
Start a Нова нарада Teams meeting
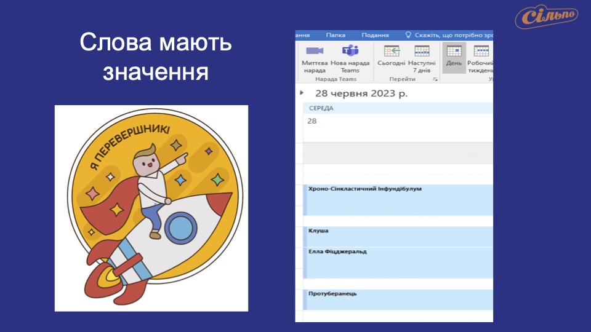pos(350,51)
